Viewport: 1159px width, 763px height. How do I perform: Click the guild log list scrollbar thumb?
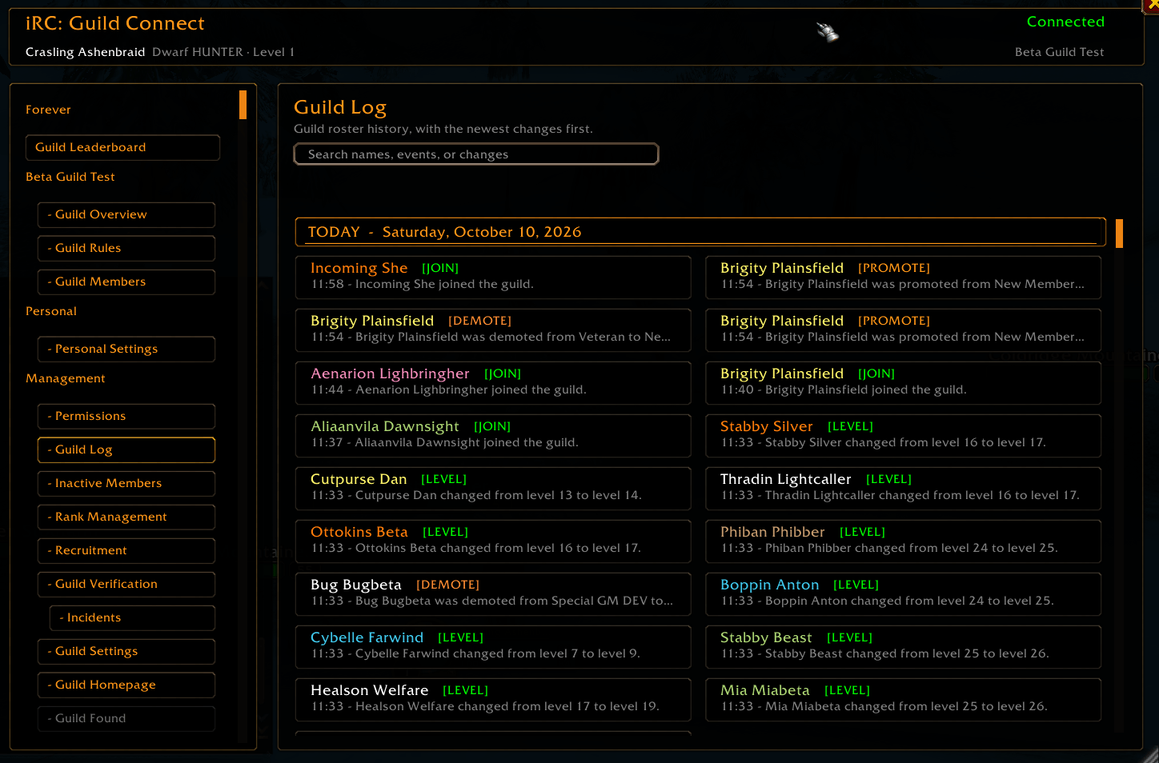pos(1119,234)
